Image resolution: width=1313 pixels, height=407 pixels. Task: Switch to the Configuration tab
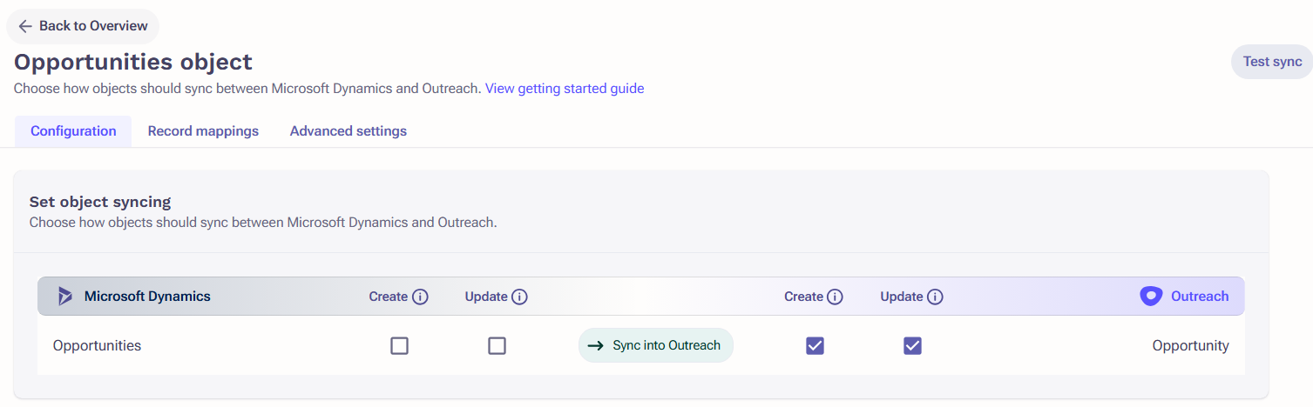point(73,131)
